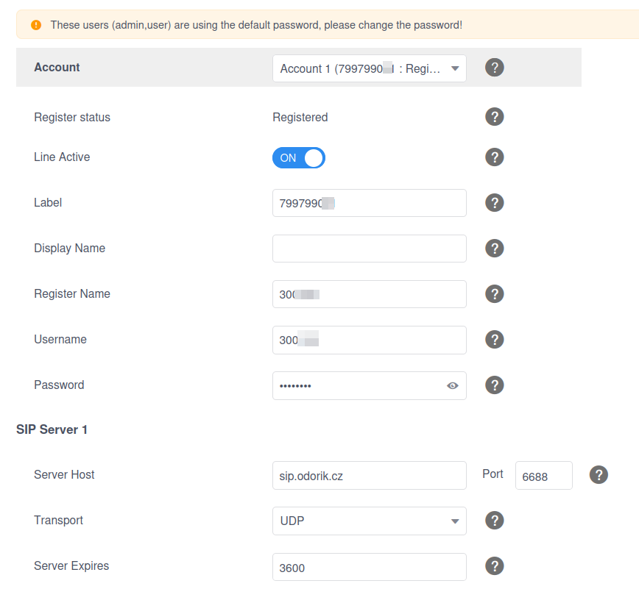Show help for Register Name field
Viewport: 639px width, 589px height.
(494, 294)
